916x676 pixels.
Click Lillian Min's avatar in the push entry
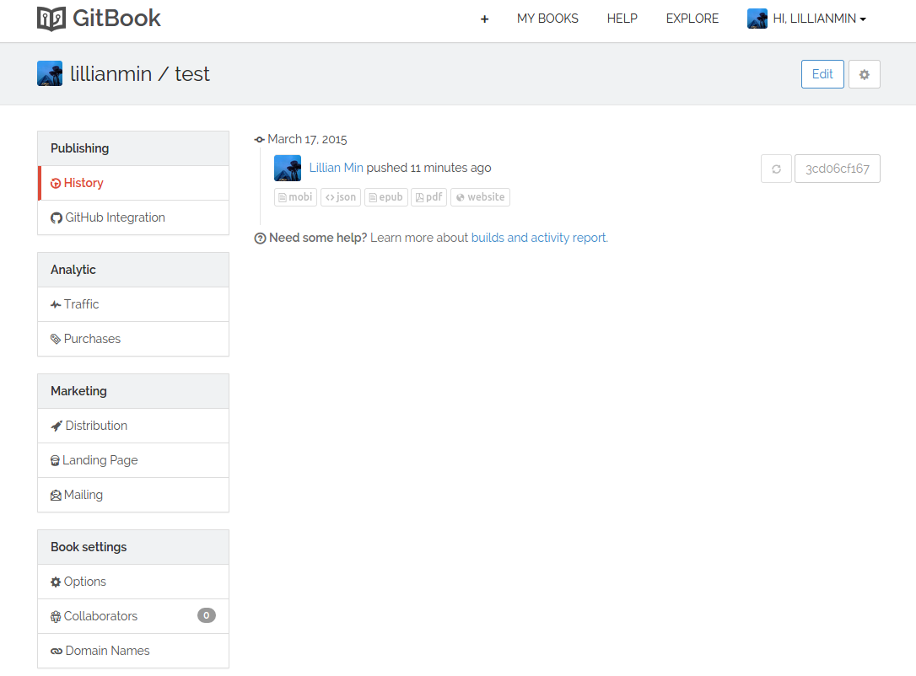coord(288,168)
